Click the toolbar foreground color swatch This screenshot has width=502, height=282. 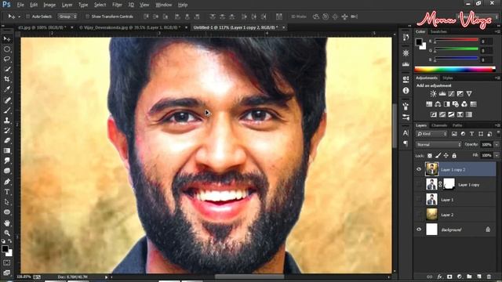pyautogui.click(x=5, y=249)
